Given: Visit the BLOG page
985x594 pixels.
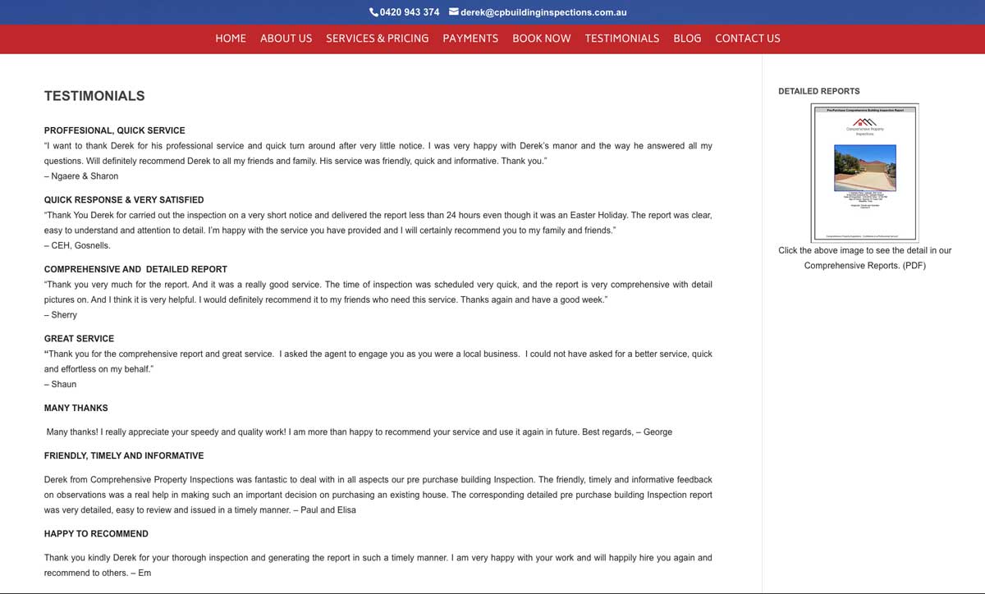Looking at the screenshot, I should [687, 39].
